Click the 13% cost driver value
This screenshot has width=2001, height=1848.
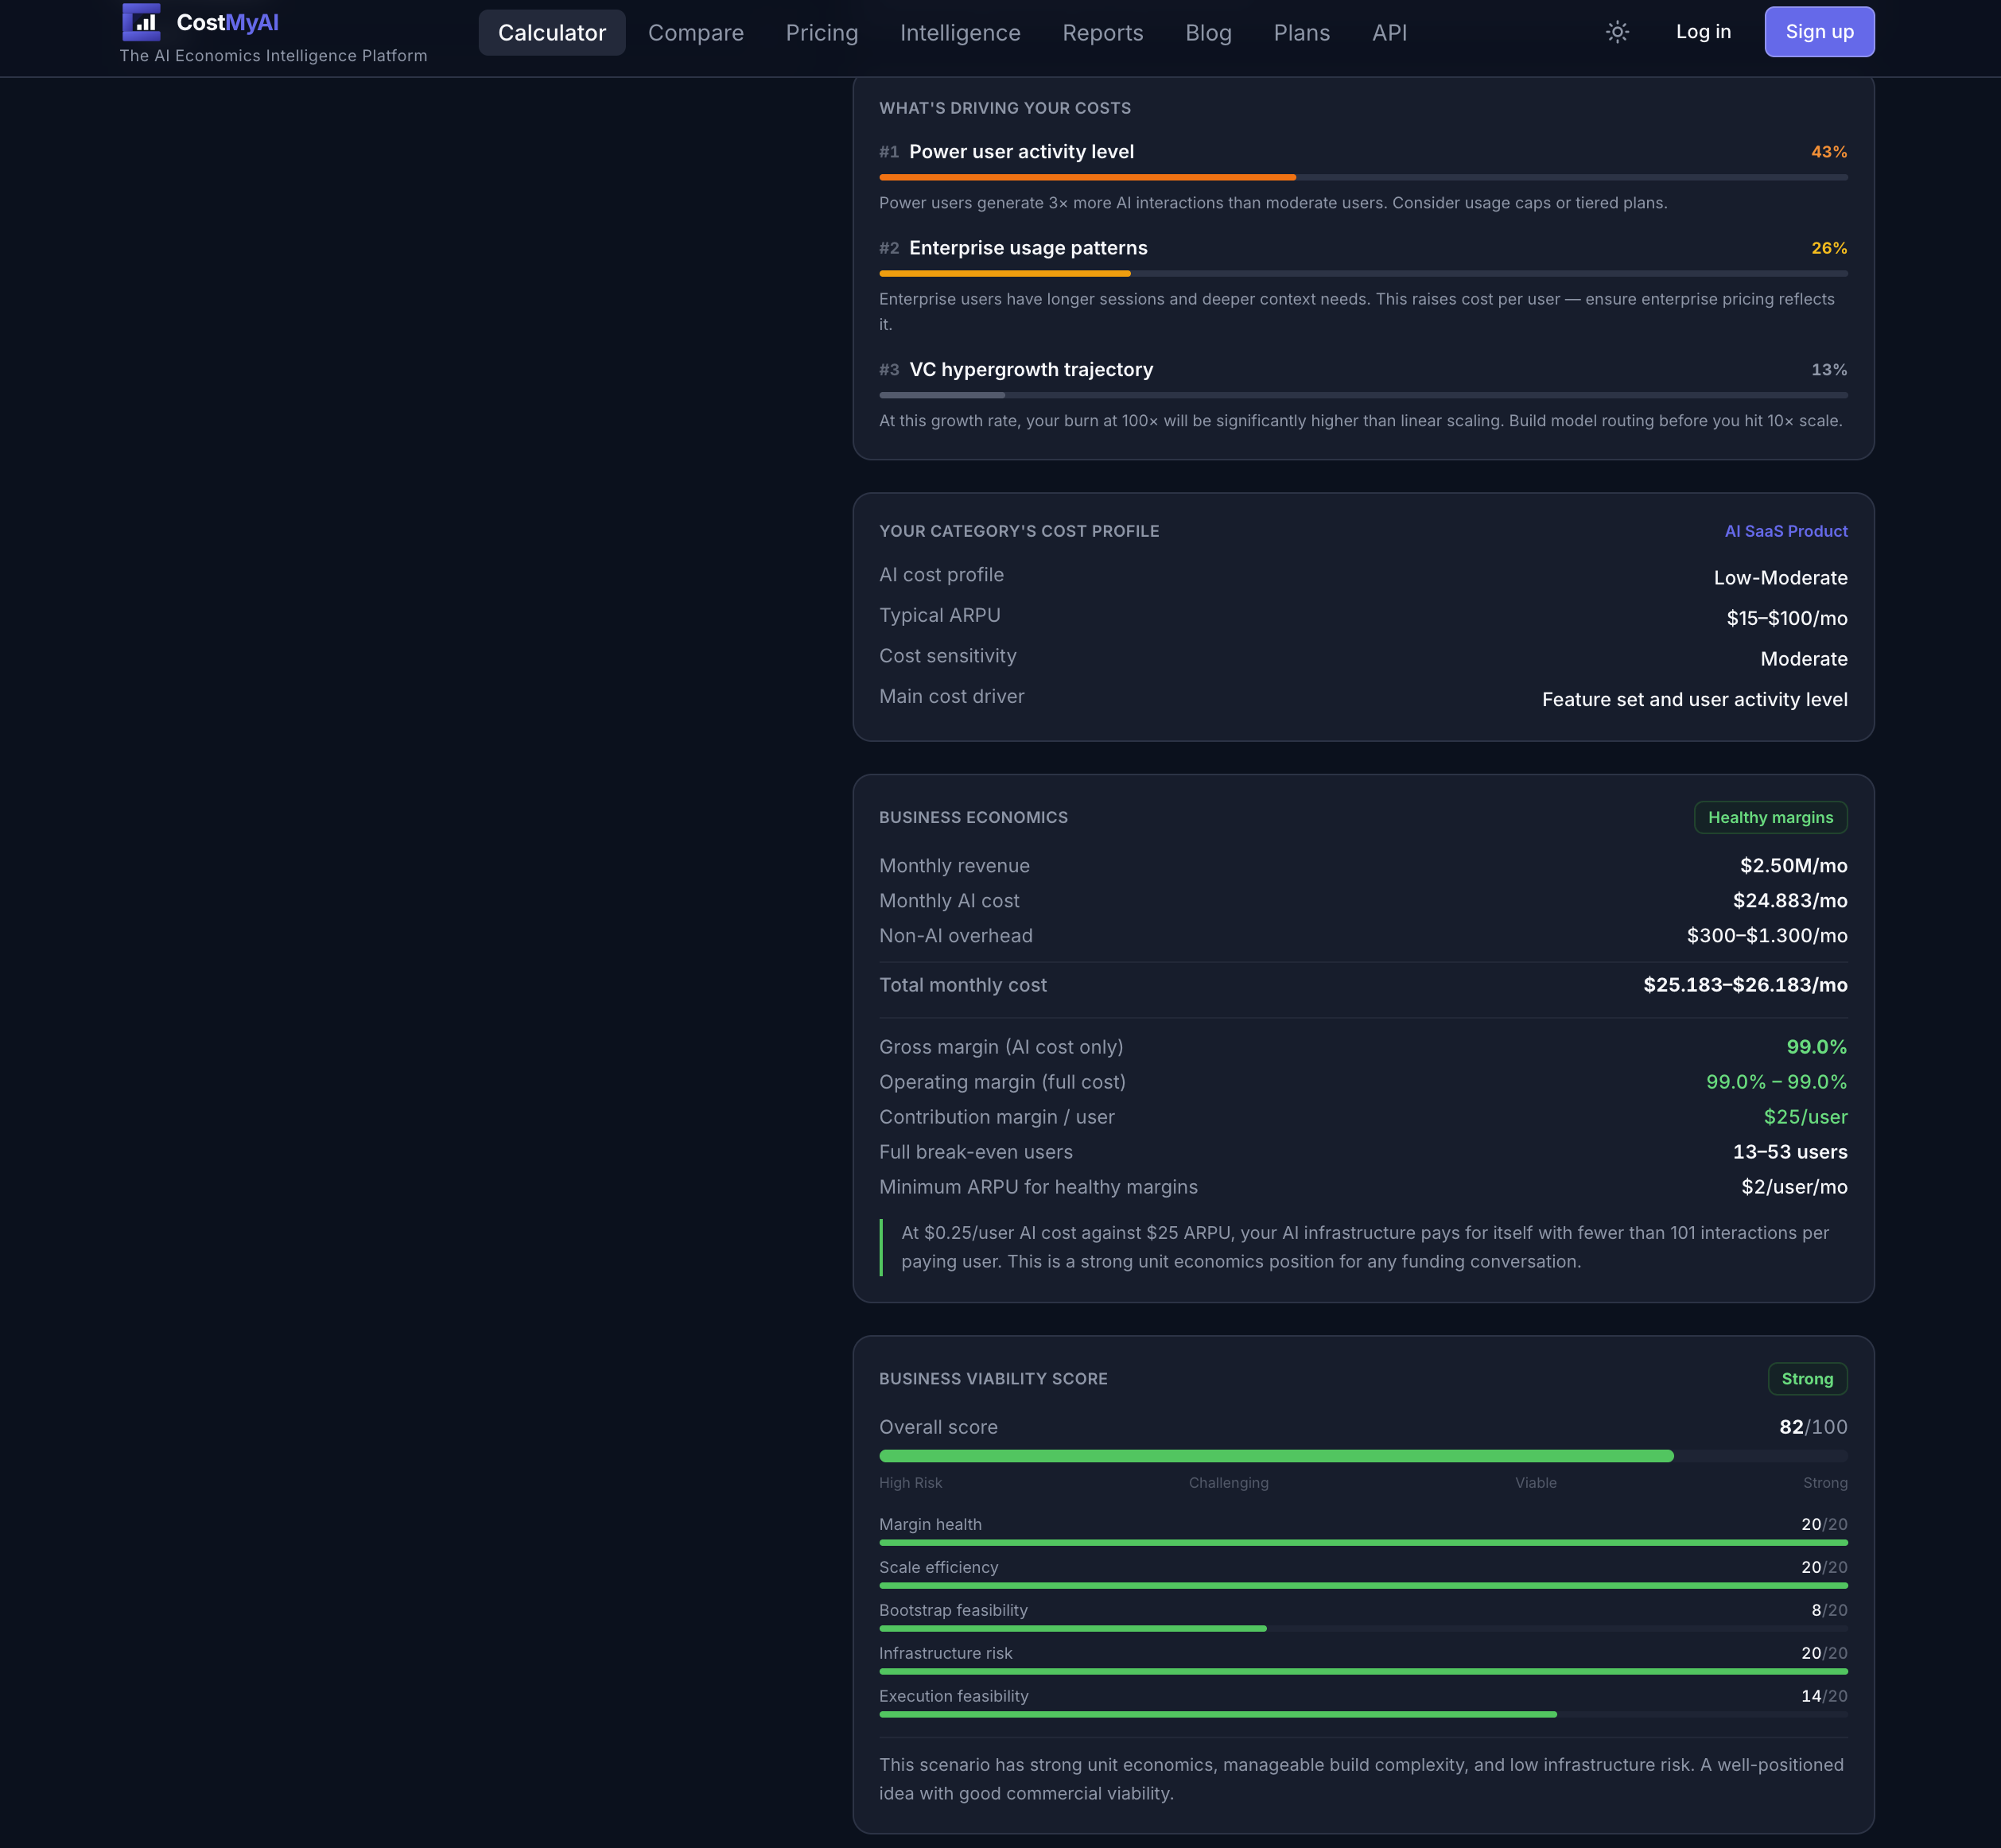click(1829, 370)
